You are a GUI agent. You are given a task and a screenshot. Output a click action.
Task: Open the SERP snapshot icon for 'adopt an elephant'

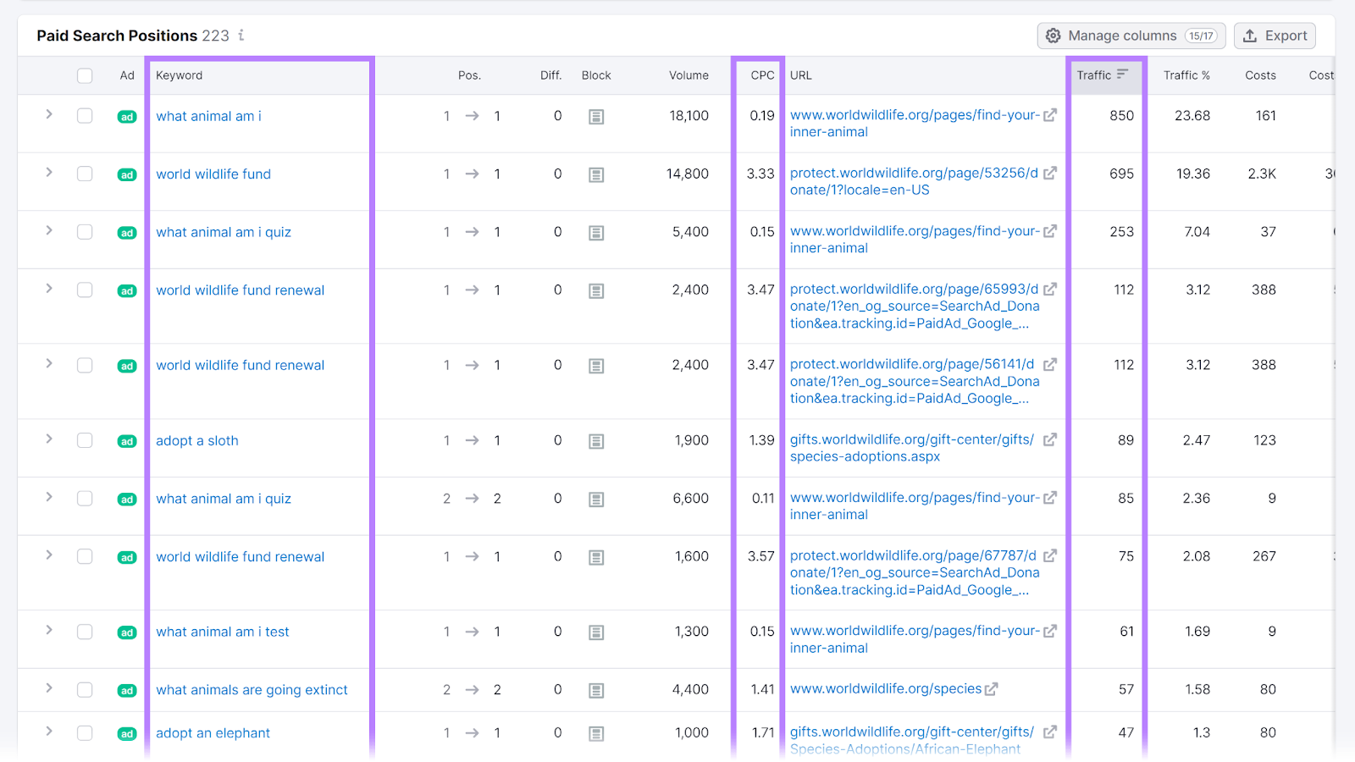coord(596,732)
